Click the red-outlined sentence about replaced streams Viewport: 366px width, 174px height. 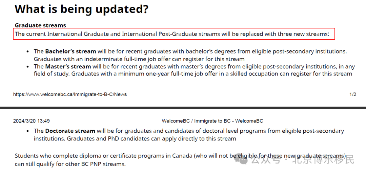pyautogui.click(x=174, y=34)
